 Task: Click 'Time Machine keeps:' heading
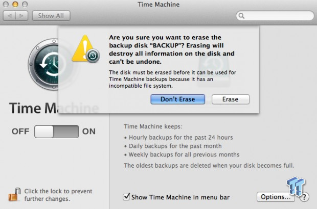[153, 126]
